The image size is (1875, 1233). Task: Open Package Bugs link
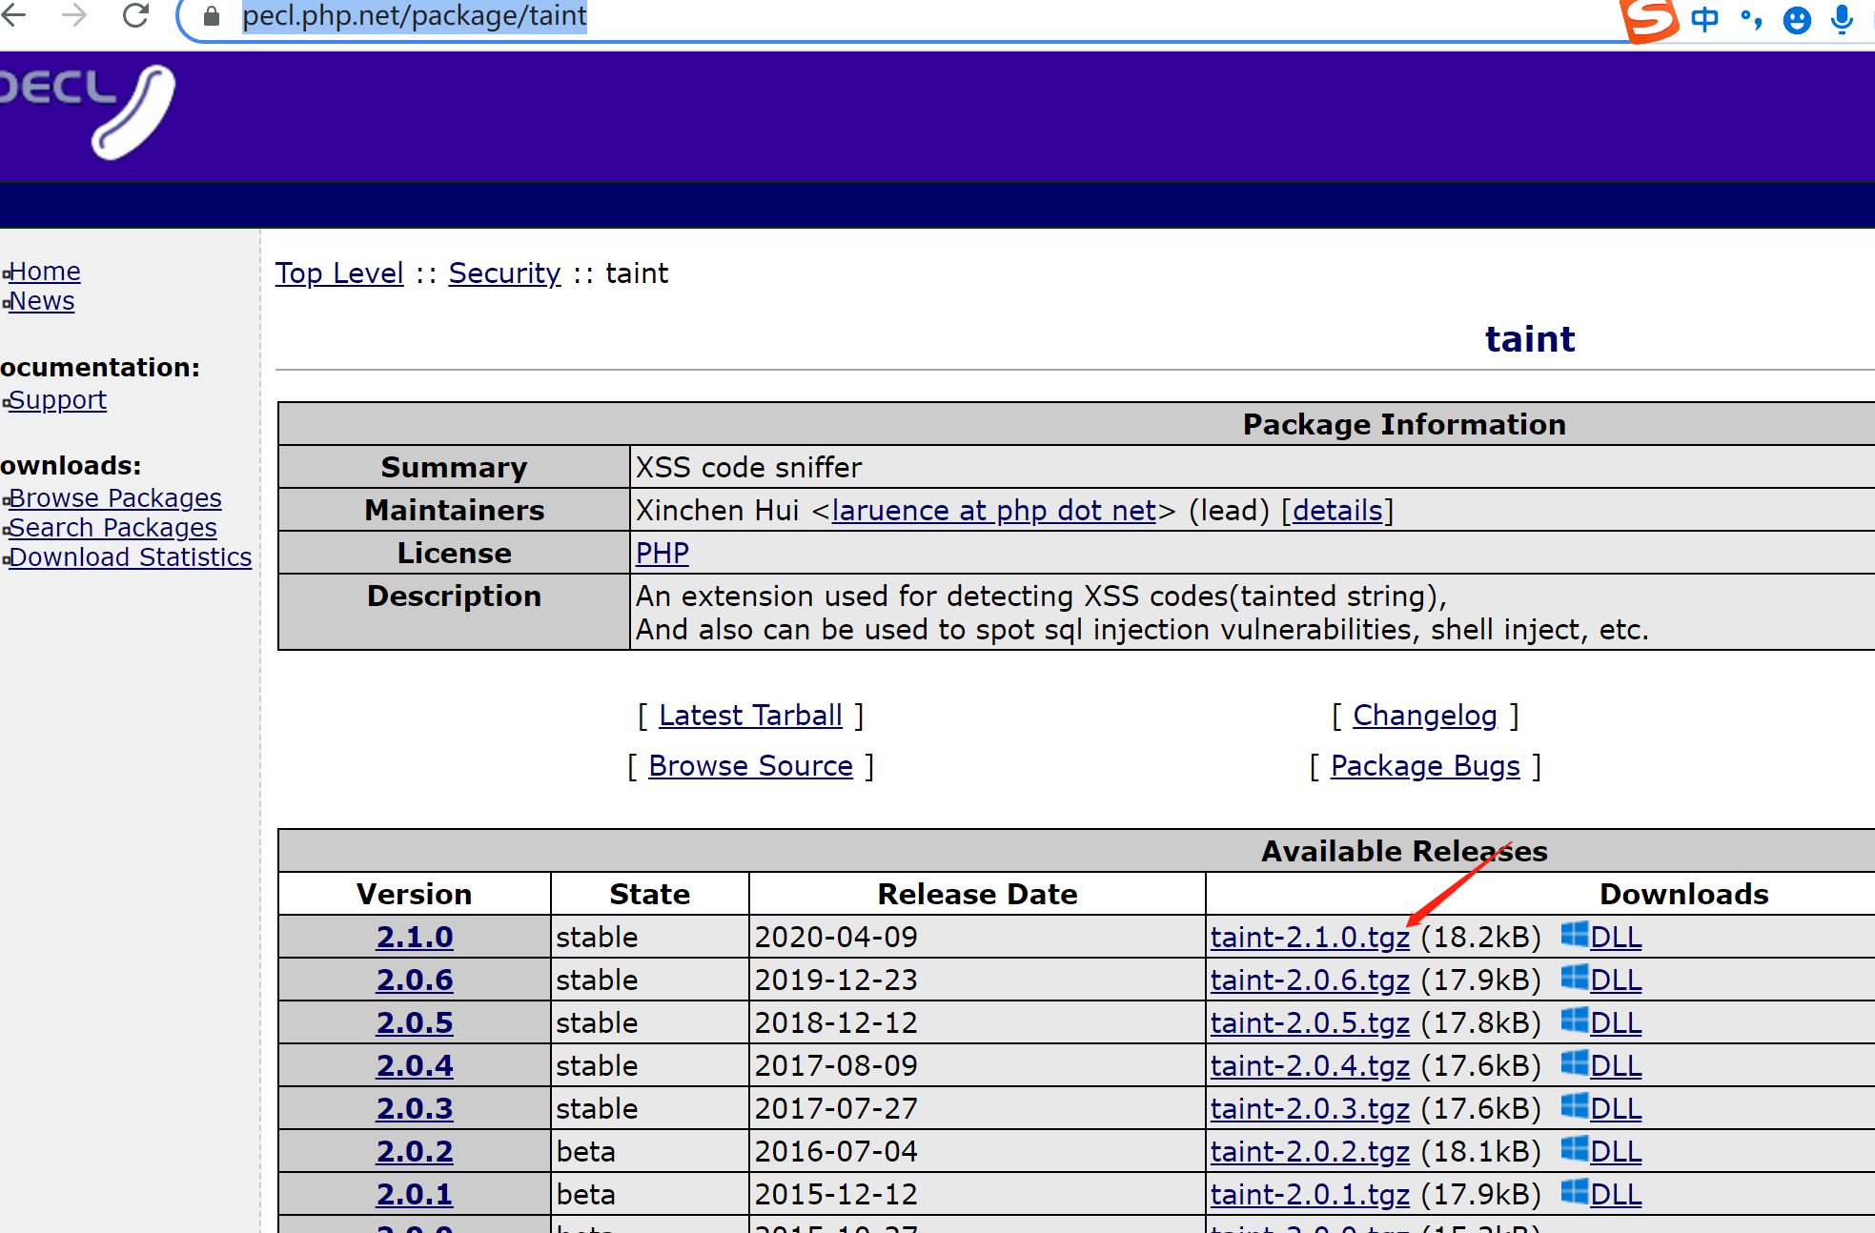coord(1425,766)
